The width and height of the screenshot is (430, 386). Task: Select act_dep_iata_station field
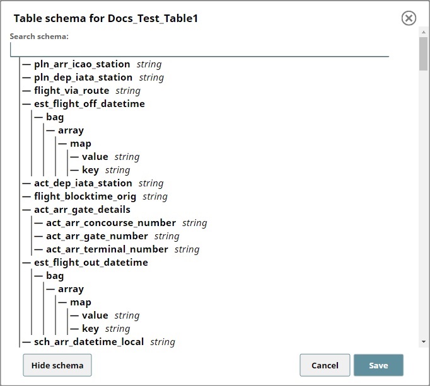click(83, 183)
